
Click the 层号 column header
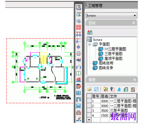point(96,96)
